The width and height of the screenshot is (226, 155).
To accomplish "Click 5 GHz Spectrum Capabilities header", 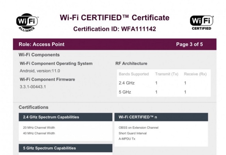I will [x=66, y=148].
